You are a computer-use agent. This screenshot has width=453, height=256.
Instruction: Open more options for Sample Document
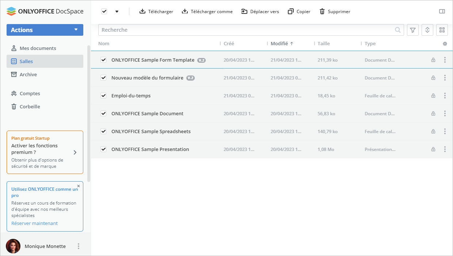445,113
